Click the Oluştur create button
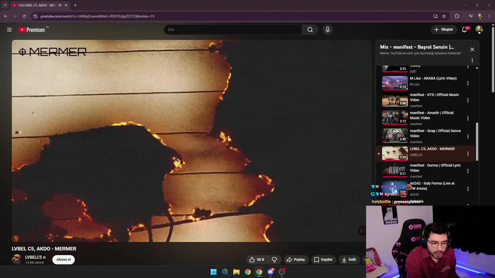Screen dimensions: 495x278 [443, 30]
